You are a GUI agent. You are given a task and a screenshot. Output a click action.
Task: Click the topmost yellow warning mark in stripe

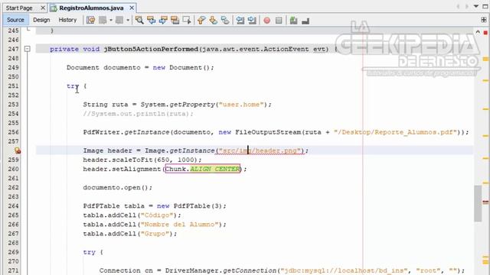tap(485, 59)
